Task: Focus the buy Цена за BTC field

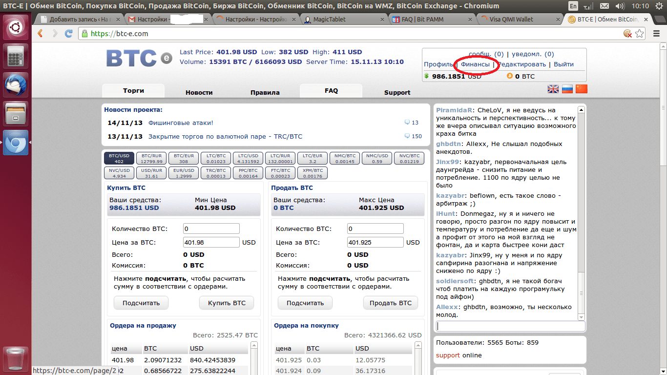Action: coord(211,242)
